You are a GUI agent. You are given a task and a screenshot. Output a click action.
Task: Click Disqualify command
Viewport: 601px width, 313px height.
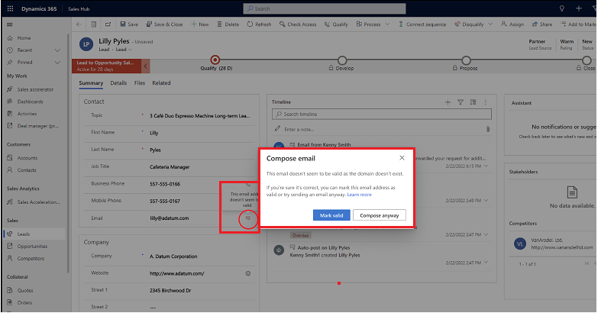469,24
